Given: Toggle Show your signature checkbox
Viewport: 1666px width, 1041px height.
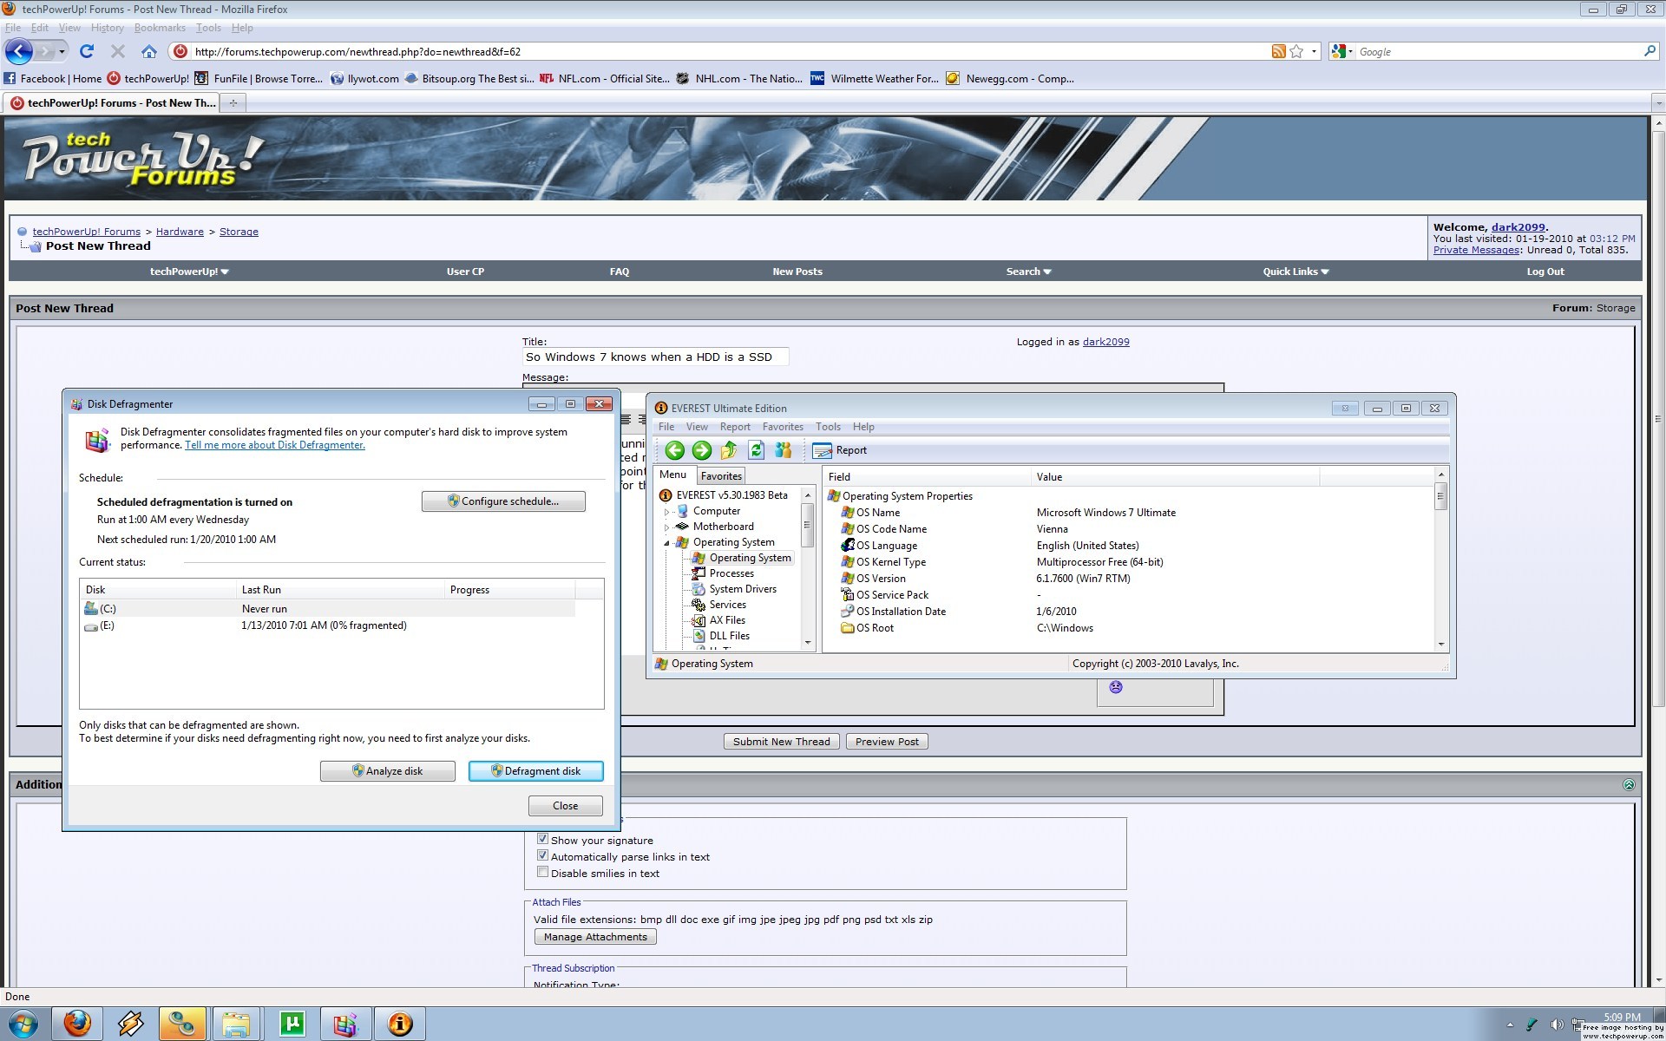Looking at the screenshot, I should pyautogui.click(x=542, y=839).
